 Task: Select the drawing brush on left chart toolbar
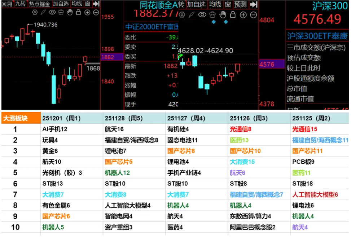[43, 12]
